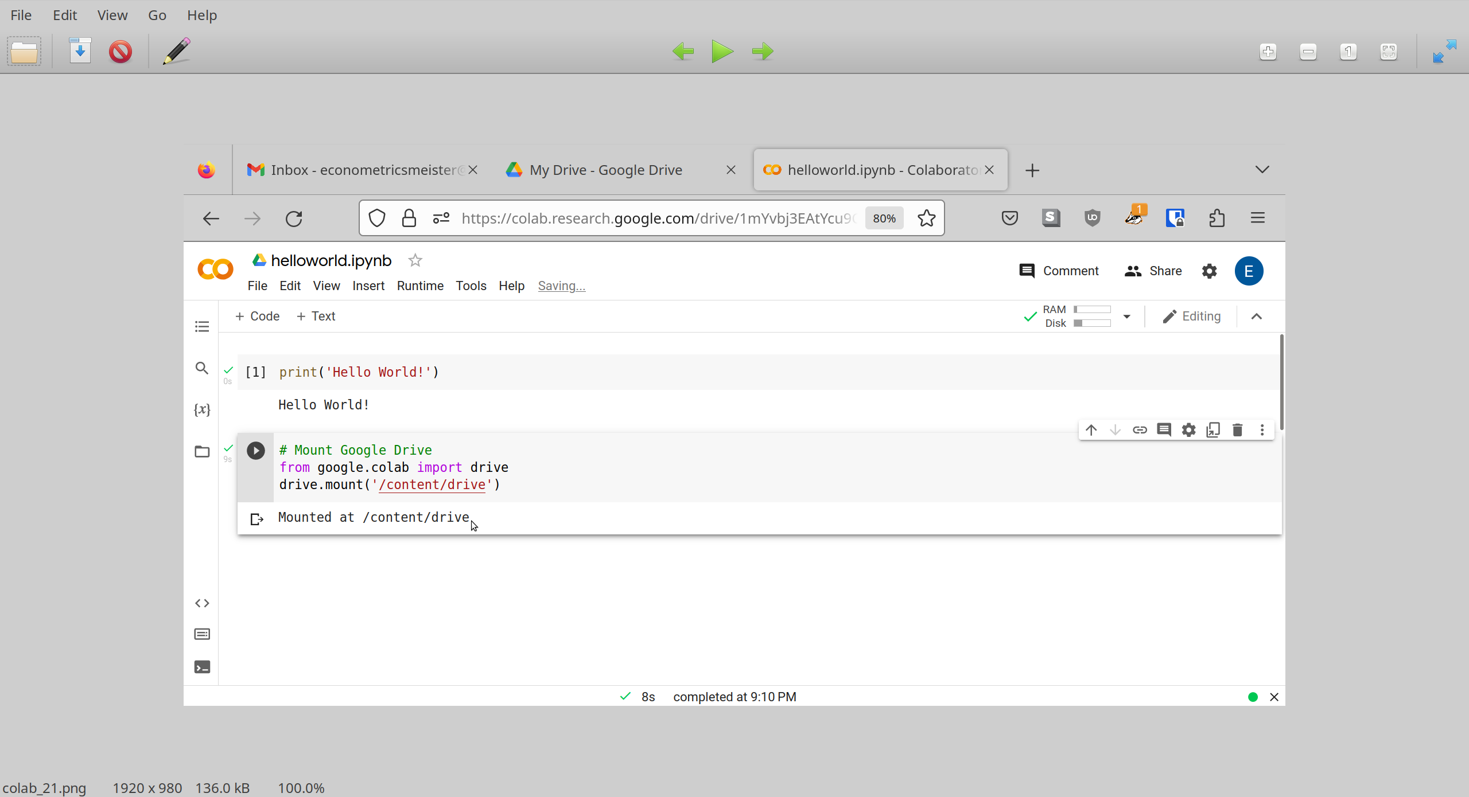Clear cell output icon beside Mounted text

coord(257,519)
